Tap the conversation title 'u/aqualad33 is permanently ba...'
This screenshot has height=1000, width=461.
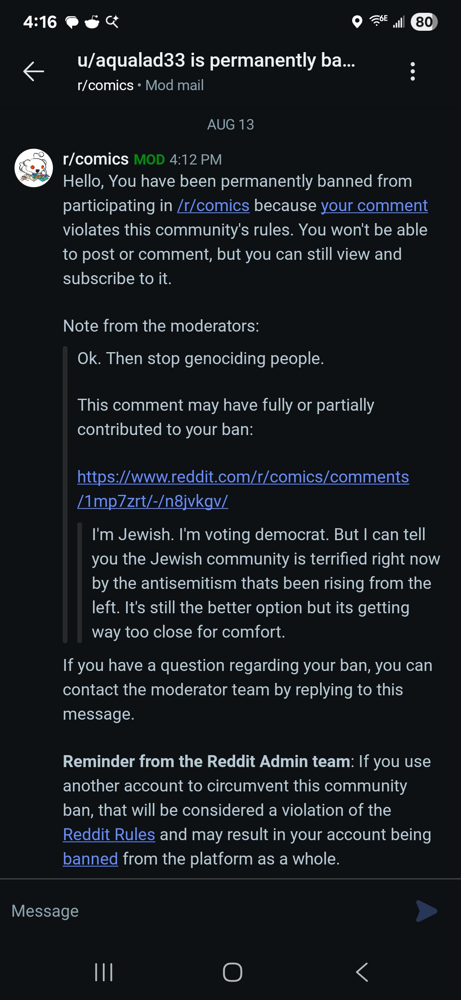pyautogui.click(x=216, y=60)
